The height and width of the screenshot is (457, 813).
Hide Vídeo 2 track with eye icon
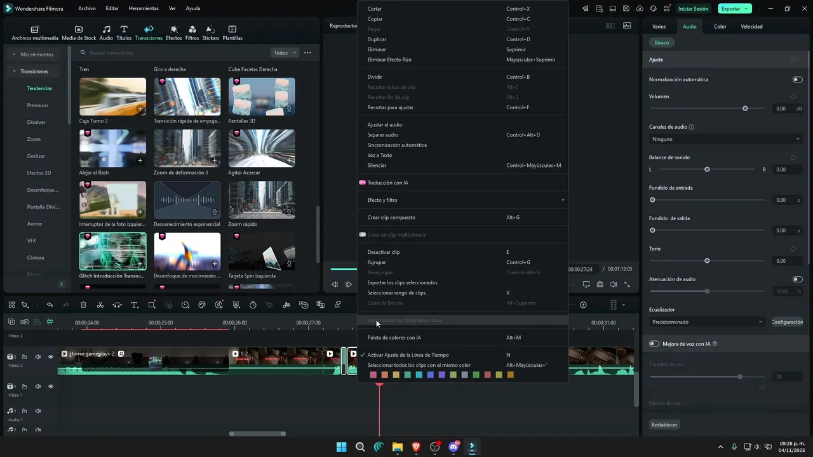coord(51,357)
